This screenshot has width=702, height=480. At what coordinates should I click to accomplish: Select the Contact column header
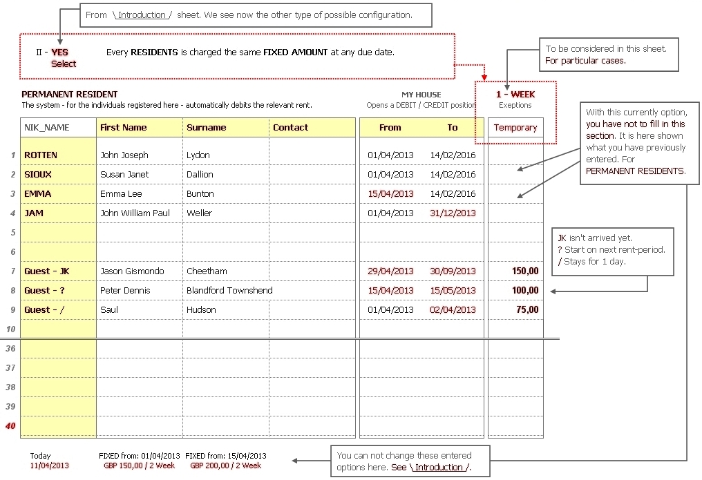[312, 128]
